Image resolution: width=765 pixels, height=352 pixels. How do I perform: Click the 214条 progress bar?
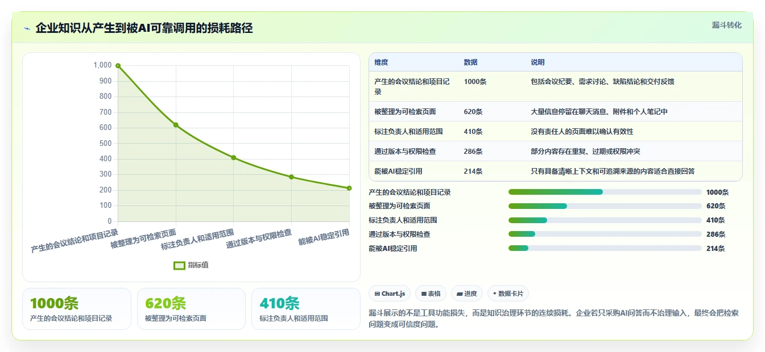pyautogui.click(x=605, y=248)
